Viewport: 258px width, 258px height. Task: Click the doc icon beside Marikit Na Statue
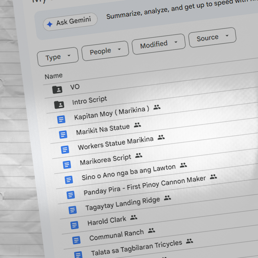coord(63,134)
